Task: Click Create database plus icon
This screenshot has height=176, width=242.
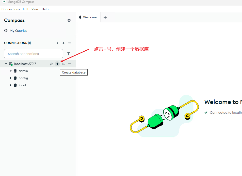Action: (57, 64)
